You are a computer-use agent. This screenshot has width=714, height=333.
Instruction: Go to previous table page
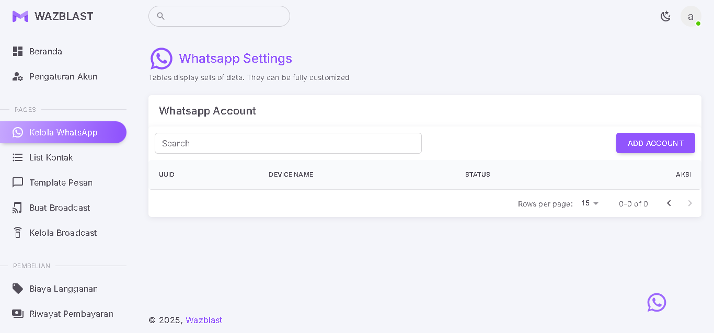coord(669,203)
